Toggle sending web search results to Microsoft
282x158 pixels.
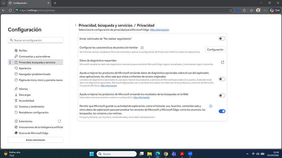coord(222,95)
